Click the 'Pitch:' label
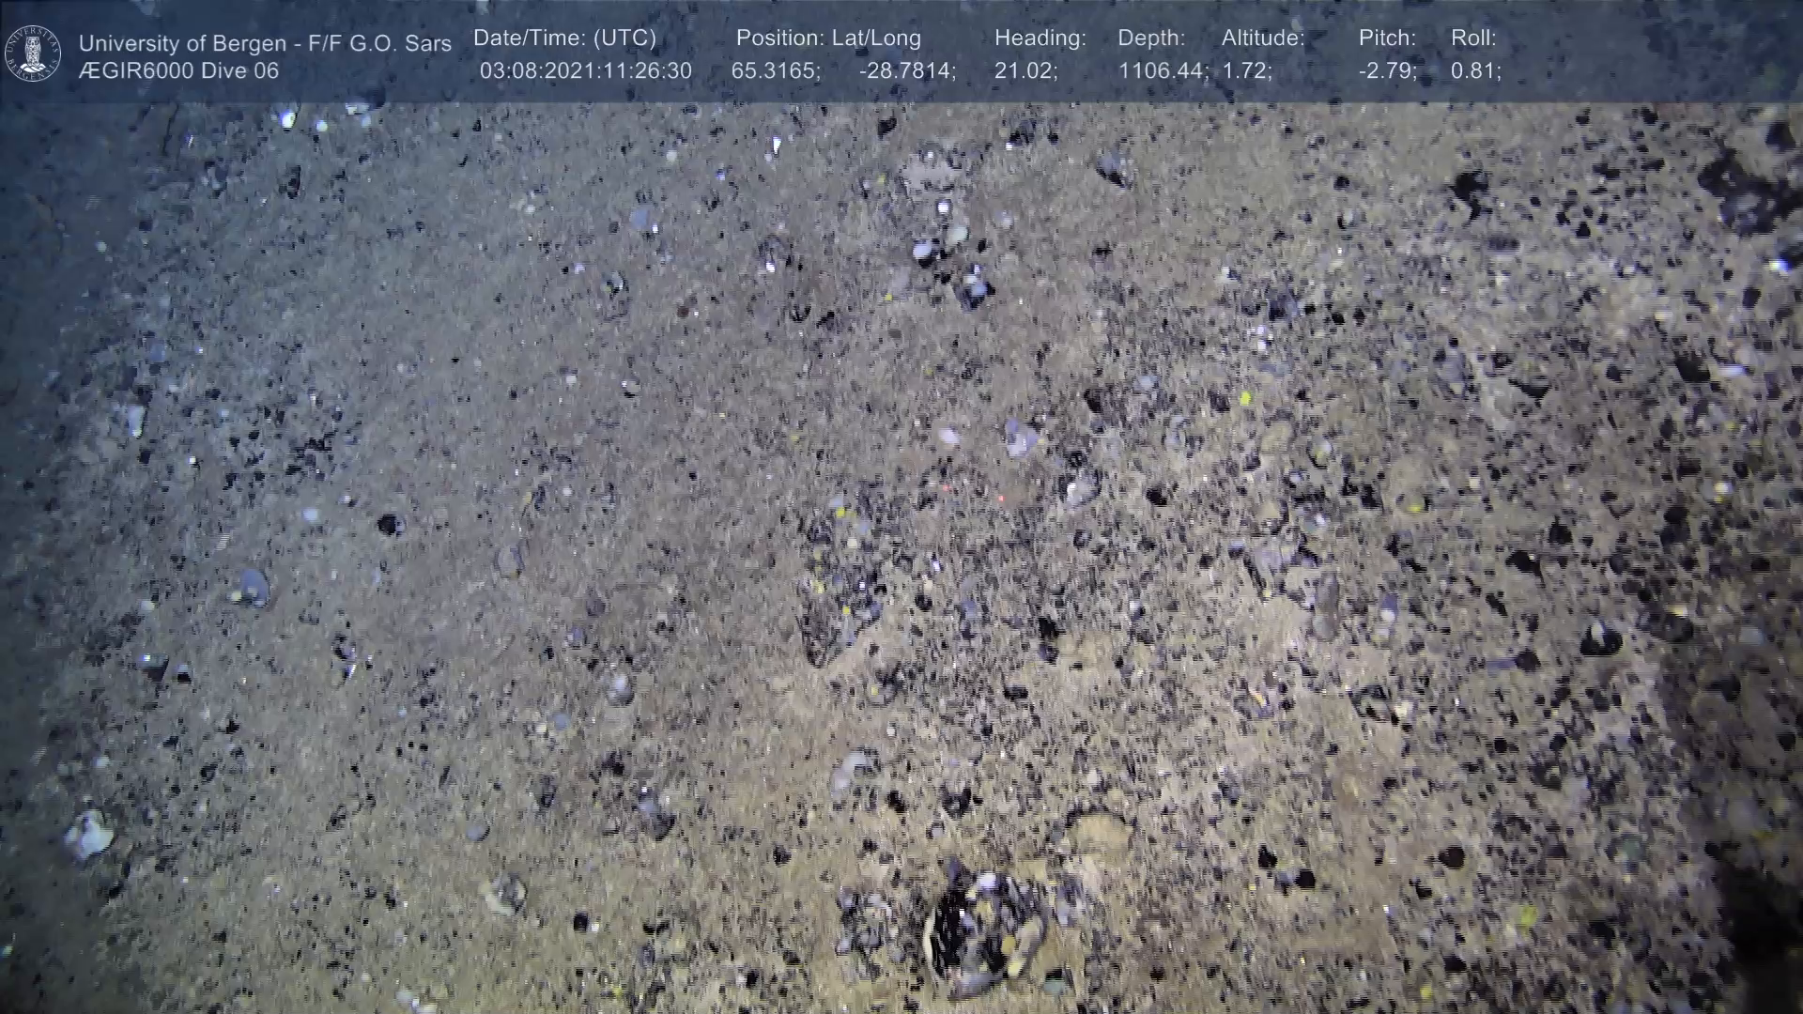1803x1014 pixels. [1387, 38]
